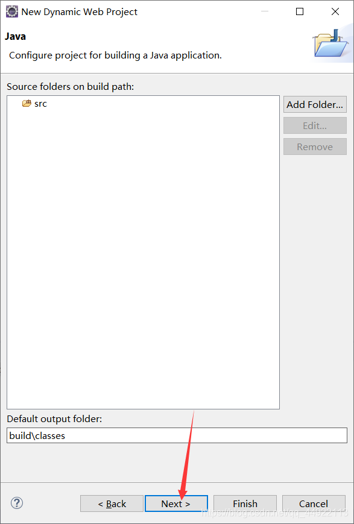
Task: Close the dialog with the X button
Action: click(335, 11)
